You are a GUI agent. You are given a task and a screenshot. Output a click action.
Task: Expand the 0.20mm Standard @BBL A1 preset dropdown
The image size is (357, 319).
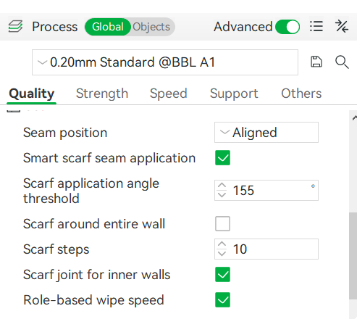point(165,62)
